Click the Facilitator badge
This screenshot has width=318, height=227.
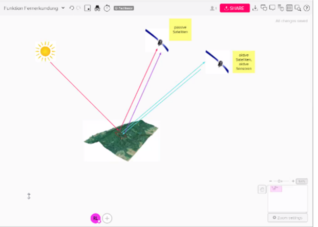[124, 8]
